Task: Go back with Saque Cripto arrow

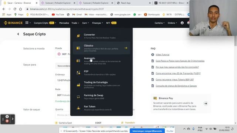Action: tap(18, 34)
